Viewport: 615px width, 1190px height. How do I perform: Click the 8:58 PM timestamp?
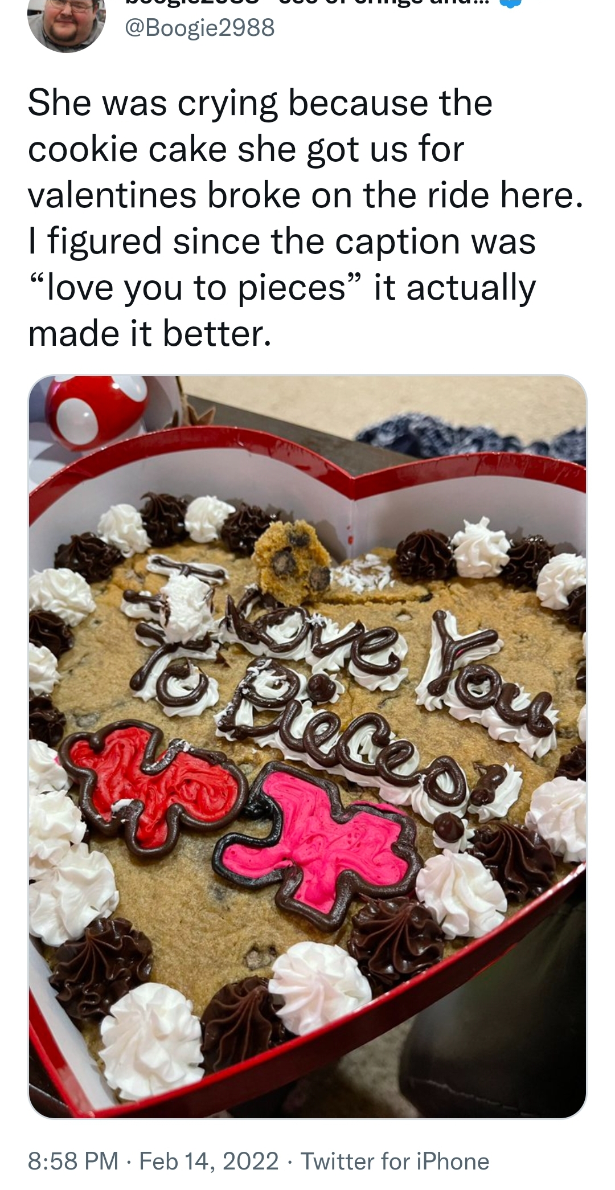click(x=73, y=1160)
